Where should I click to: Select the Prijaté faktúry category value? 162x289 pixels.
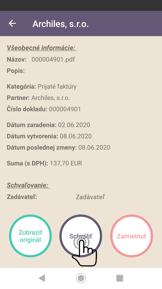click(x=57, y=86)
